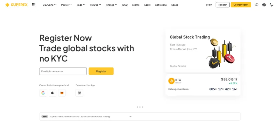277x129 pixels.
Task: Expand the Market dropdown menu
Action: tap(66, 5)
